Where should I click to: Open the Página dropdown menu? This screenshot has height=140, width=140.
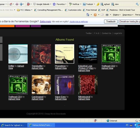[x=116, y=15]
